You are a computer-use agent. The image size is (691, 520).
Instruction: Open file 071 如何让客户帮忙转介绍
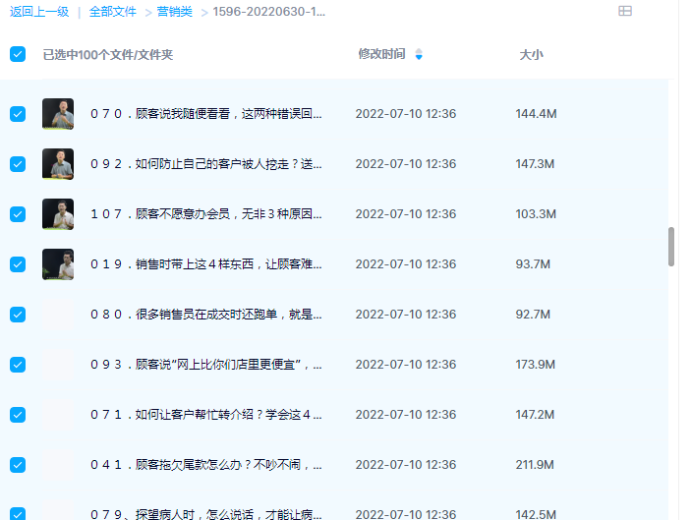(x=206, y=415)
